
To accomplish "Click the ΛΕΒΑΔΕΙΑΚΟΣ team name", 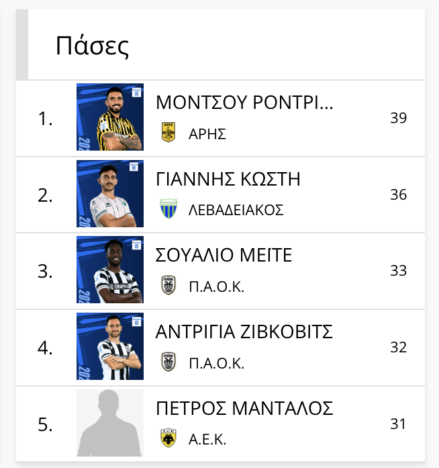I will pyautogui.click(x=236, y=210).
